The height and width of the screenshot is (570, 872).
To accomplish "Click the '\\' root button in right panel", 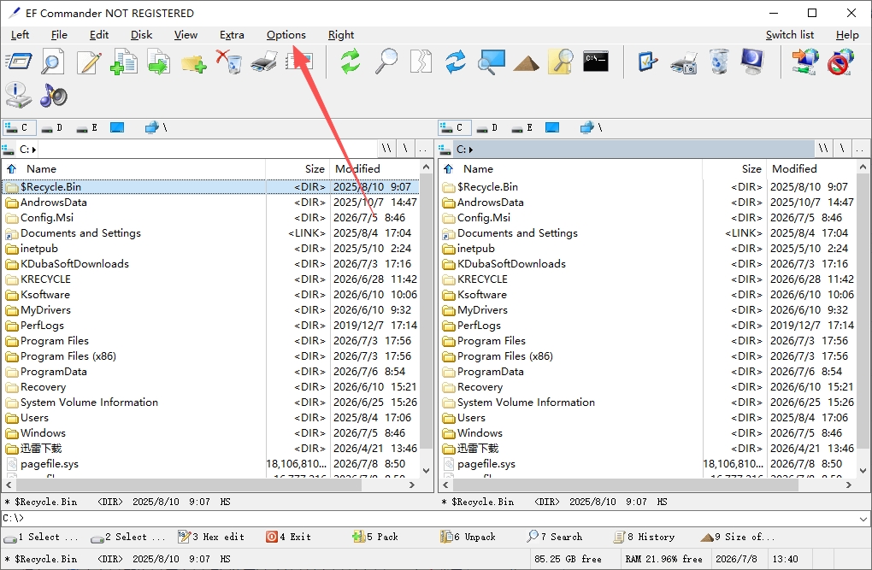I will 823,149.
